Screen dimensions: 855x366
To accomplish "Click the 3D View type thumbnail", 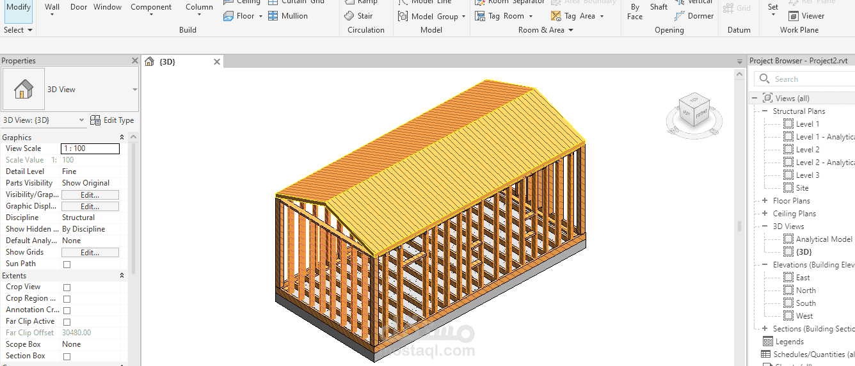I will [24, 90].
